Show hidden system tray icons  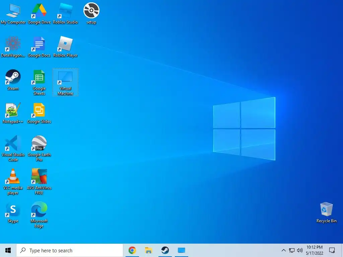pos(283,250)
